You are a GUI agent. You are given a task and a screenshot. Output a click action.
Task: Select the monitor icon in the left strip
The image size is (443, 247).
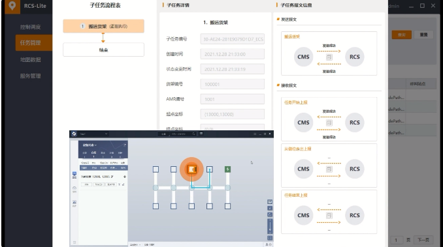coord(74,175)
